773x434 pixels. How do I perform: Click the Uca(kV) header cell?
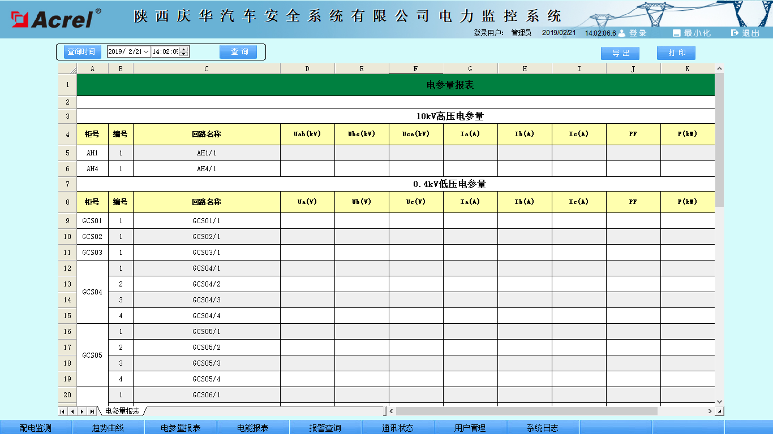click(x=416, y=134)
